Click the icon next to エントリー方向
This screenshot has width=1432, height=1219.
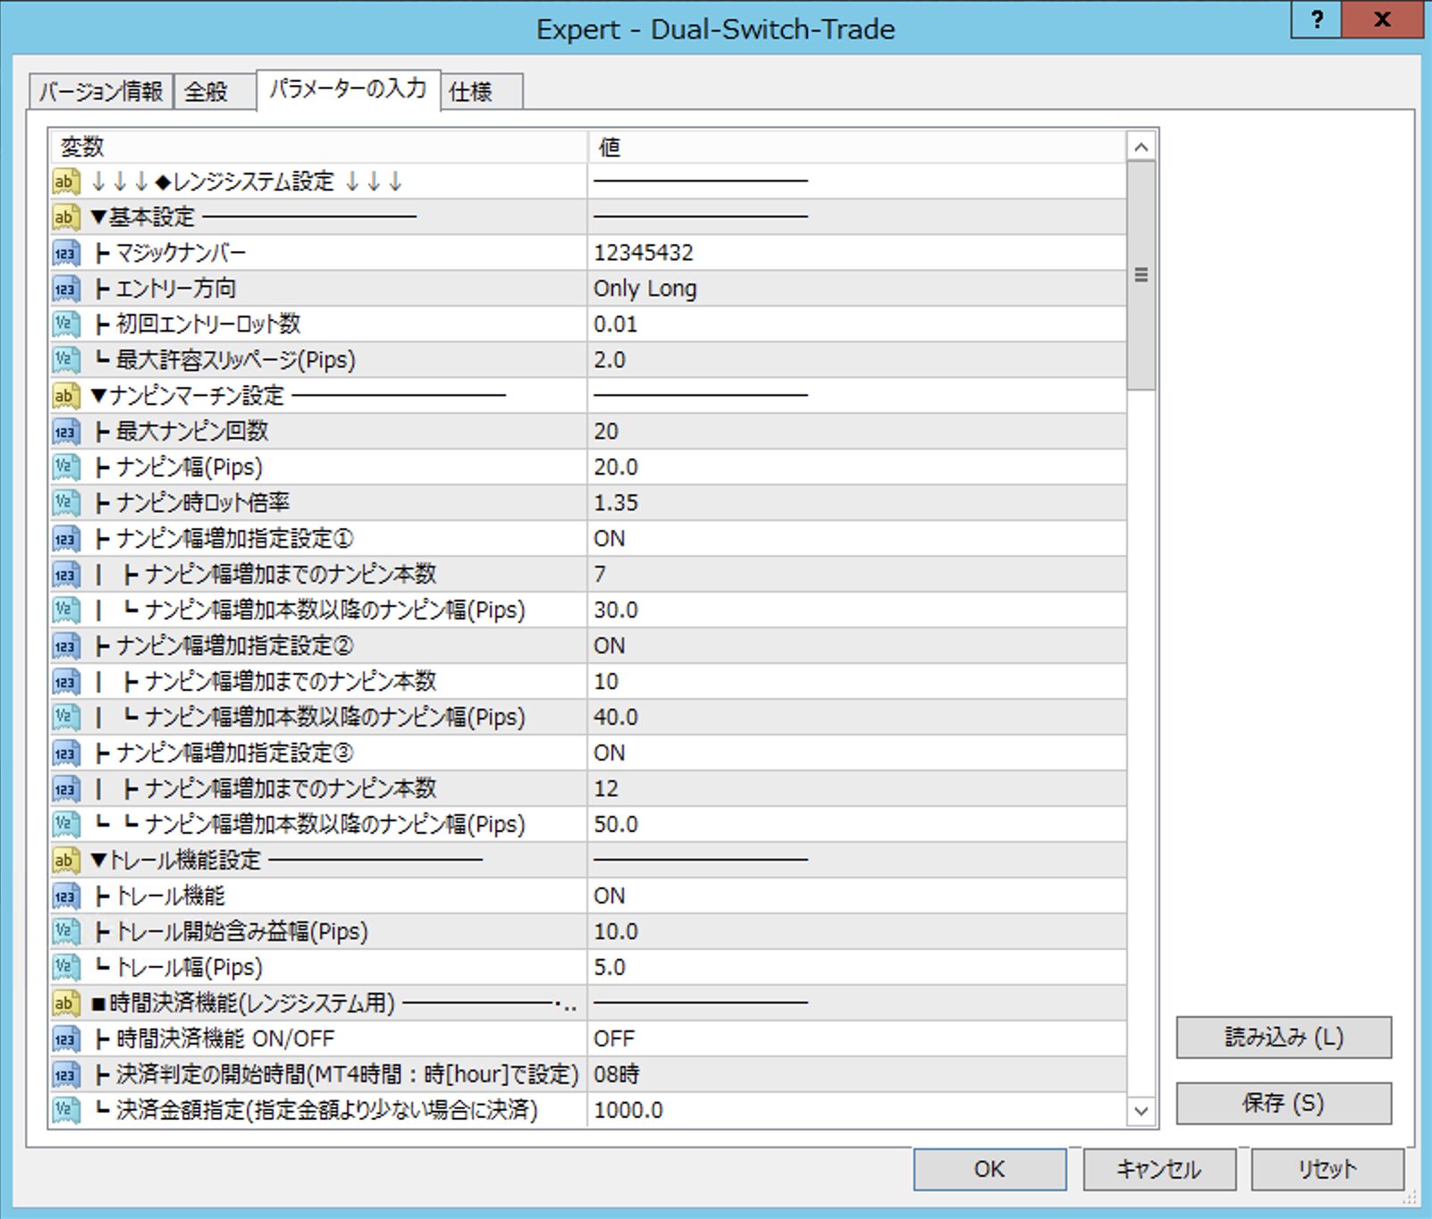point(65,289)
